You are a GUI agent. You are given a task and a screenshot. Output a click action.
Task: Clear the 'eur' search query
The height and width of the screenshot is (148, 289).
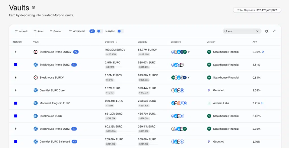pyautogui.click(x=257, y=31)
